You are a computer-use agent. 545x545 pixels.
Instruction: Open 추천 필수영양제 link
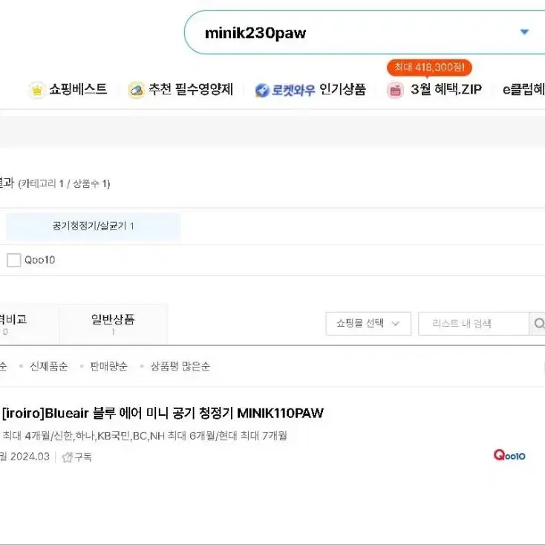[191, 89]
